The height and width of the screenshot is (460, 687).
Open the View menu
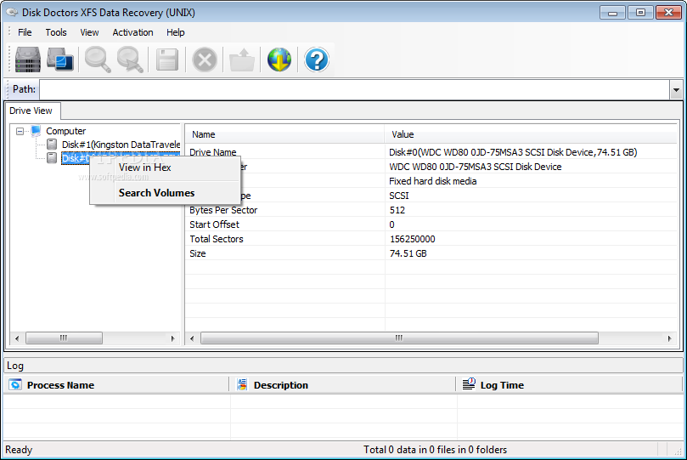[89, 32]
